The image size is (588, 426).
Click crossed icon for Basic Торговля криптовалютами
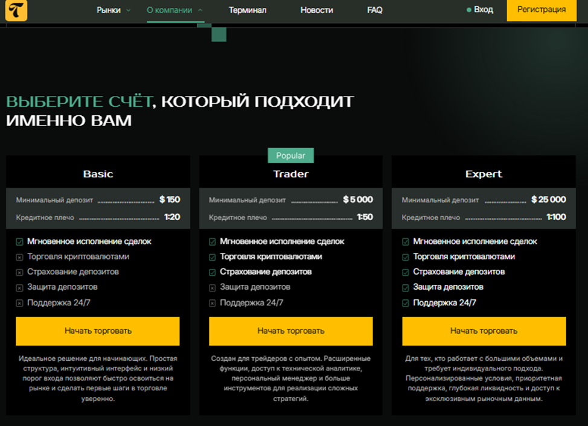(19, 257)
